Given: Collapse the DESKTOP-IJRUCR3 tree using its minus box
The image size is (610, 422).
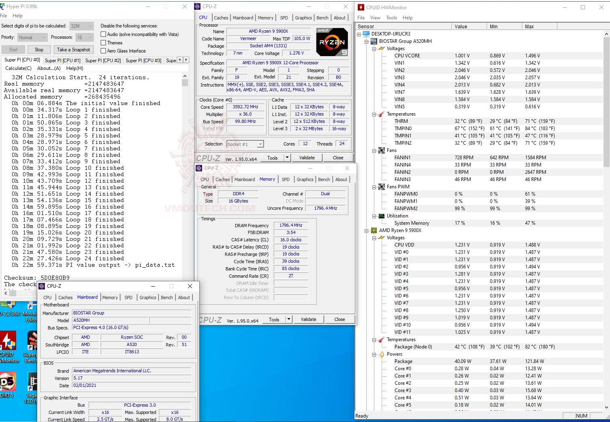Looking at the screenshot, I should tap(359, 34).
